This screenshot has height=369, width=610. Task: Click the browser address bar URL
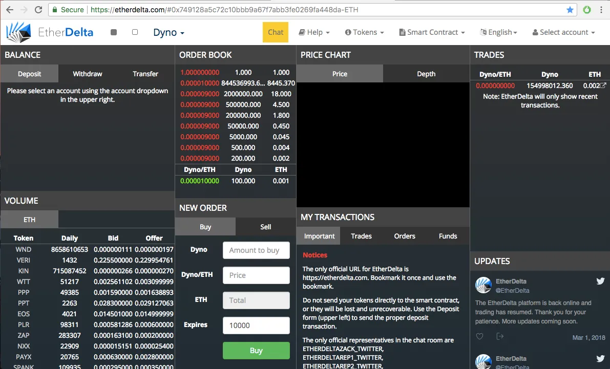(x=224, y=10)
